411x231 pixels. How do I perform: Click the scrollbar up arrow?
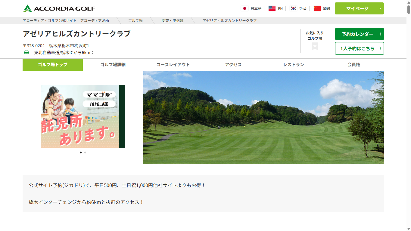click(409, 2)
